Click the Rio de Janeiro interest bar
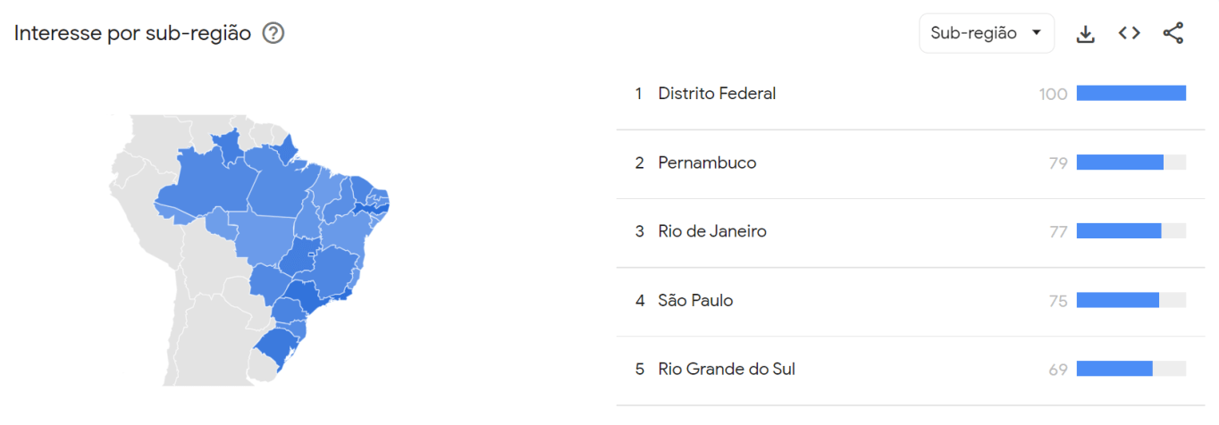 click(1131, 231)
